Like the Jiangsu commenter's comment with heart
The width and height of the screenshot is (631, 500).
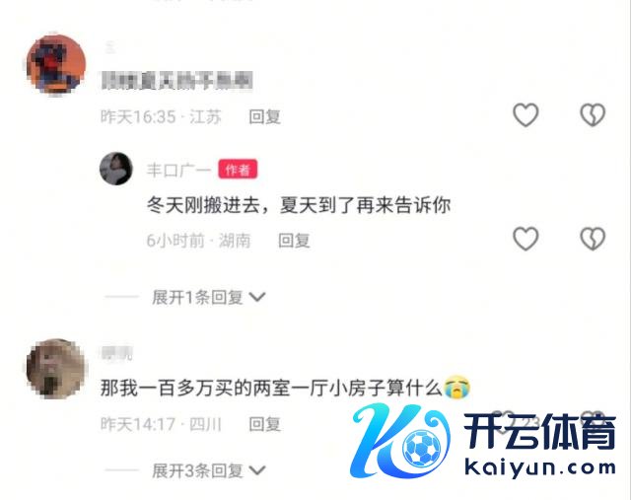pyautogui.click(x=526, y=114)
